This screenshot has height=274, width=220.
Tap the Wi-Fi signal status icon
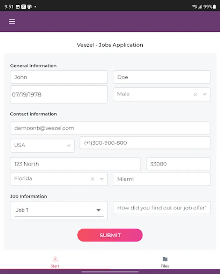point(194,7)
